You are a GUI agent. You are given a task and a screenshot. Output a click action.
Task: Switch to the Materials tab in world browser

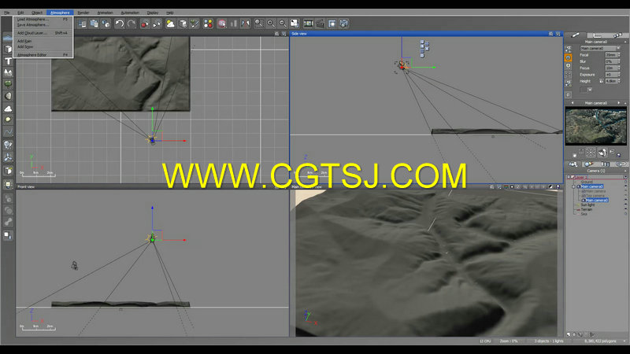tap(589, 164)
